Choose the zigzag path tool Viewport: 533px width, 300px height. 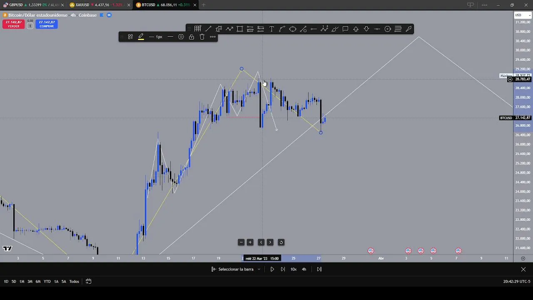(x=229, y=29)
